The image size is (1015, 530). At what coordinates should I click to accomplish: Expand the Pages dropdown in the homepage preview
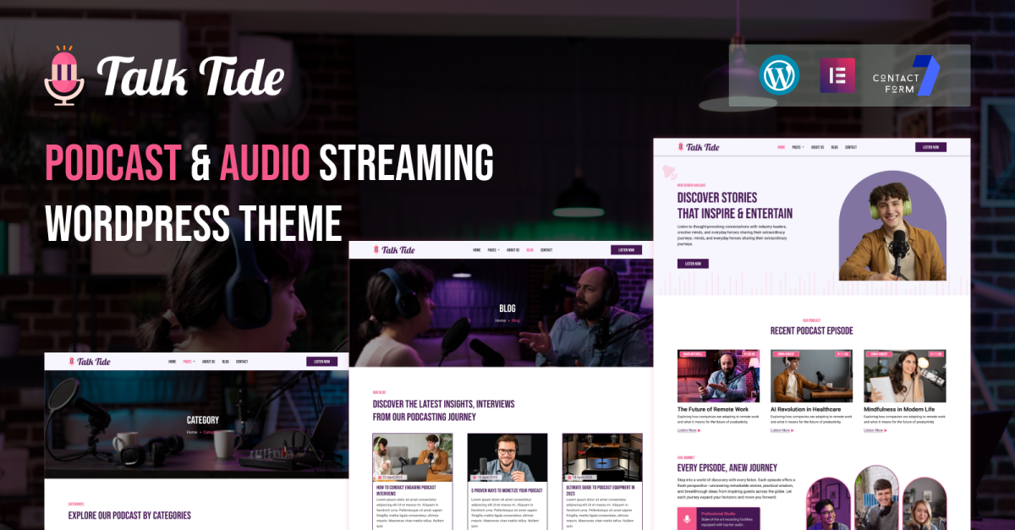[x=798, y=147]
